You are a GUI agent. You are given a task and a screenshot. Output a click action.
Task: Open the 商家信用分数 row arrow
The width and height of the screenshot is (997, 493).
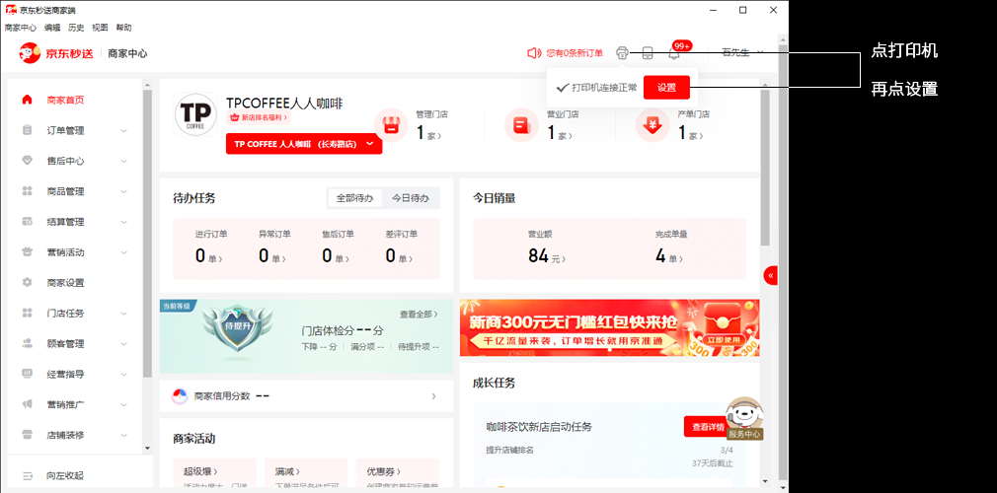click(433, 396)
